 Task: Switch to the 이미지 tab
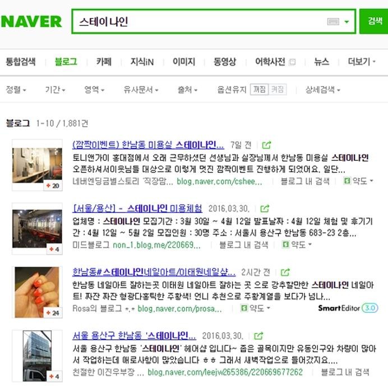click(184, 62)
